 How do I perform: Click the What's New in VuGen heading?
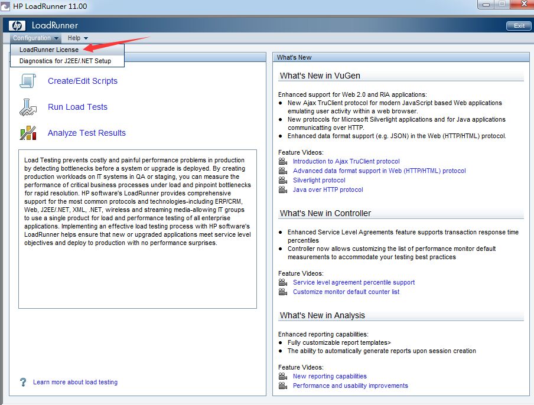coord(320,76)
